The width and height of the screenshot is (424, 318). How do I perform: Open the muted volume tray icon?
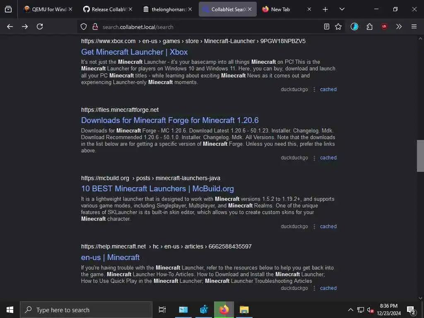pos(370,310)
